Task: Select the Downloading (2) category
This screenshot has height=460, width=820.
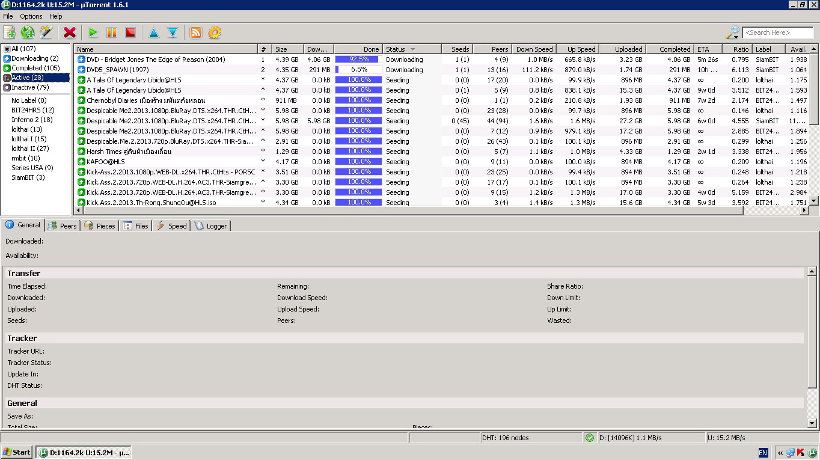Action: [35, 58]
